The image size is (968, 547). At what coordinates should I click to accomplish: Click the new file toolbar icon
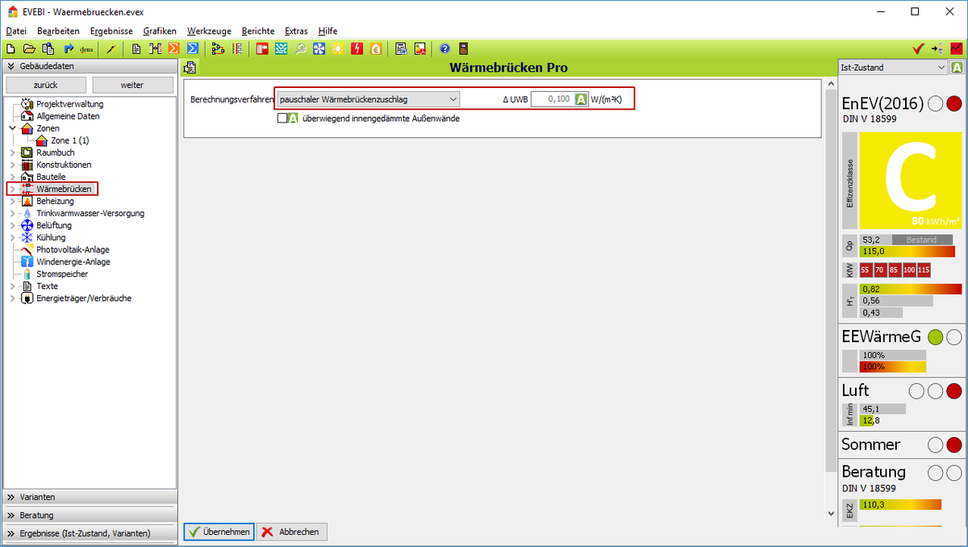coord(10,48)
